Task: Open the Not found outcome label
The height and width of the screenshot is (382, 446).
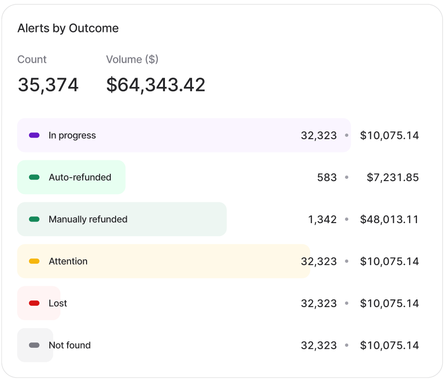Action: point(70,345)
